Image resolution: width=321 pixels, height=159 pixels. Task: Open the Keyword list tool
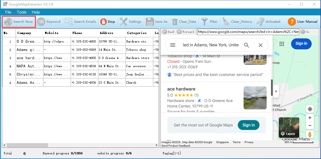coord(41,22)
